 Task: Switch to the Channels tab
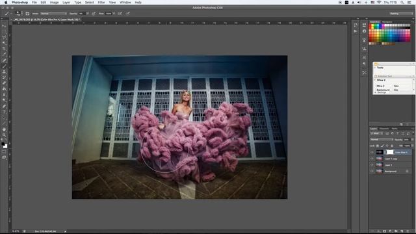click(x=384, y=129)
